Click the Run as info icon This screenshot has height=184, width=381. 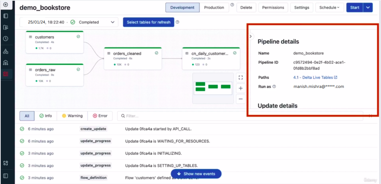(274, 86)
